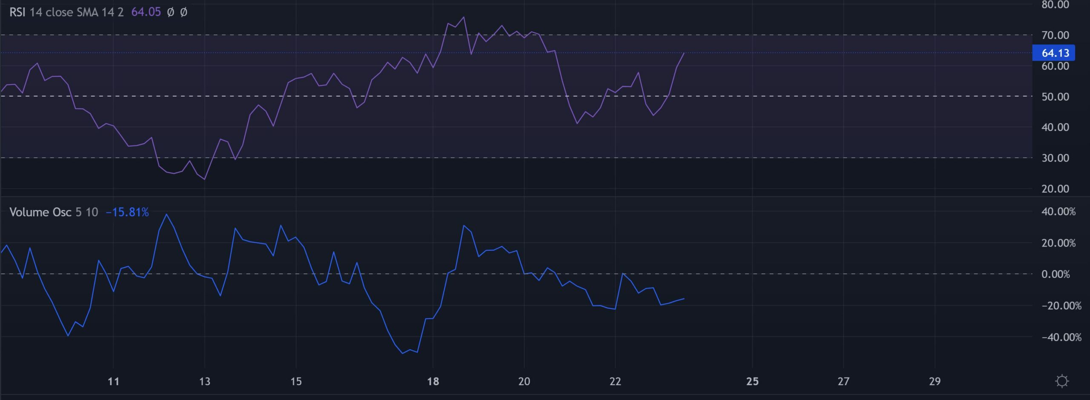Image resolution: width=1090 pixels, height=400 pixels.
Task: Click date 15 on time axis
Action: (296, 381)
